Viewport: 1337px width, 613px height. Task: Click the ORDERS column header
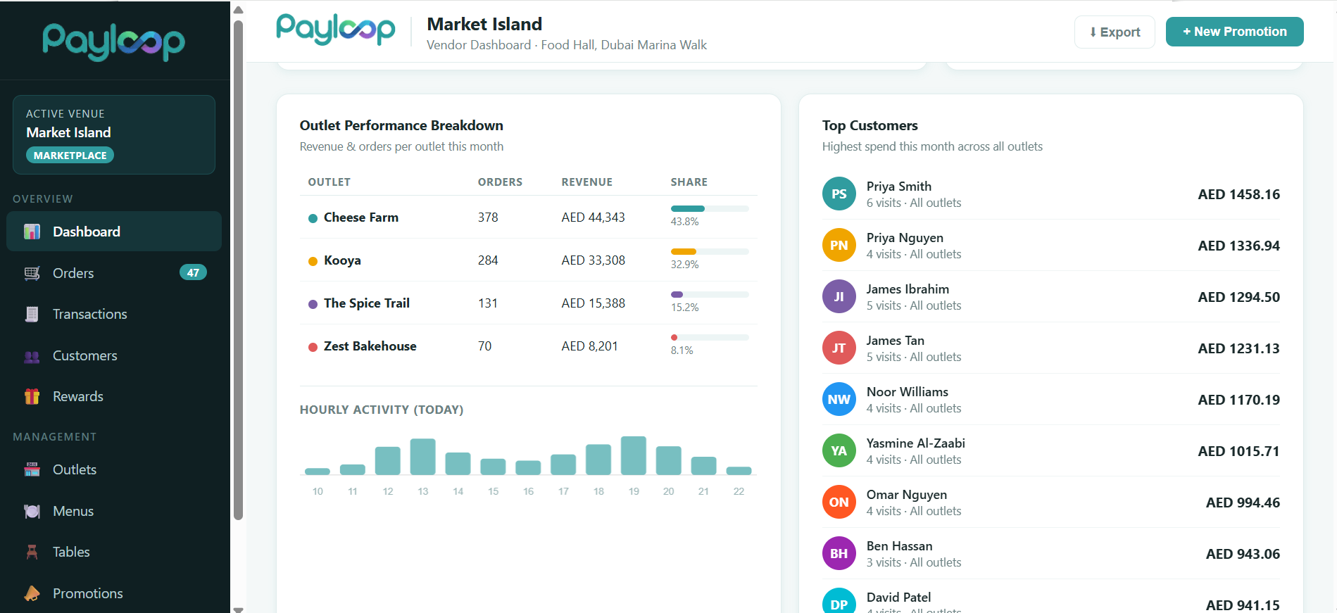pos(500,182)
